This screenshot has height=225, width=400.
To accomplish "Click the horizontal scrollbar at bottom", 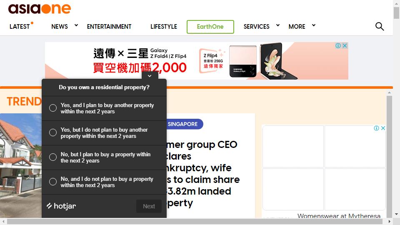I will coord(195,221).
